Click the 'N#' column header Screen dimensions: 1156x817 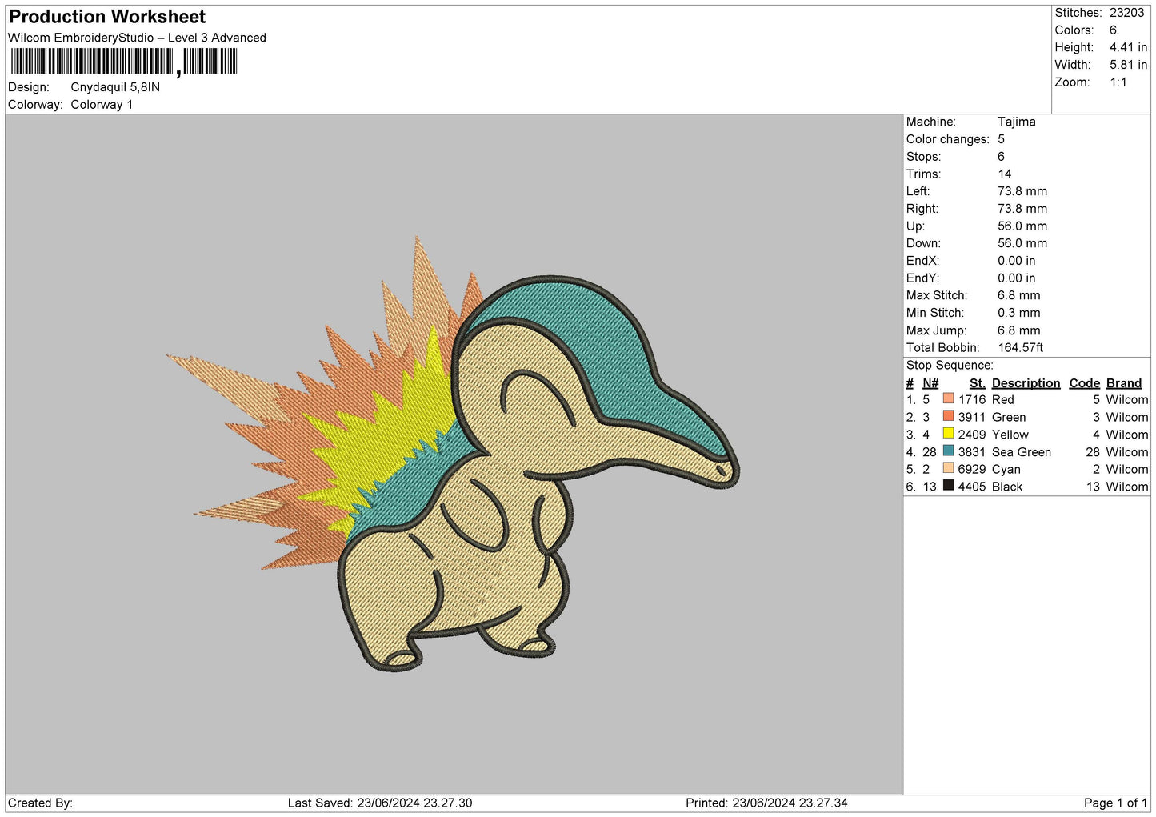[930, 383]
